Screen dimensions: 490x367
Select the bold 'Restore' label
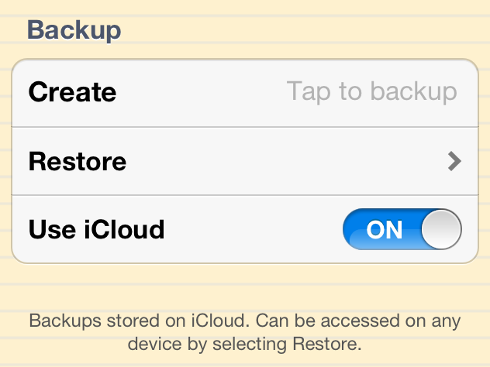[77, 162]
